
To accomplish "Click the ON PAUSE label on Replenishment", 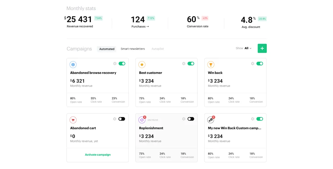I will point(153,120).
